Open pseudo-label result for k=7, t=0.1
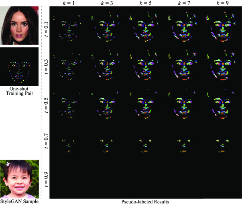The image size is (242, 205). click(184, 26)
